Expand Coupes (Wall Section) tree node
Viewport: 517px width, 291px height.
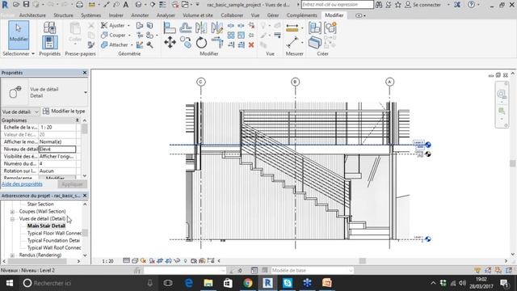(x=12, y=212)
